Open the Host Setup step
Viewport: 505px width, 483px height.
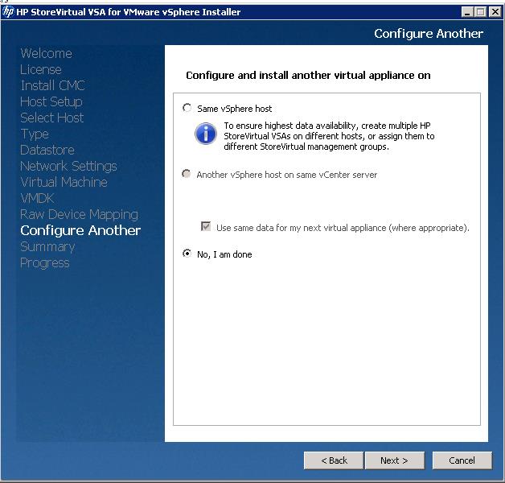51,101
